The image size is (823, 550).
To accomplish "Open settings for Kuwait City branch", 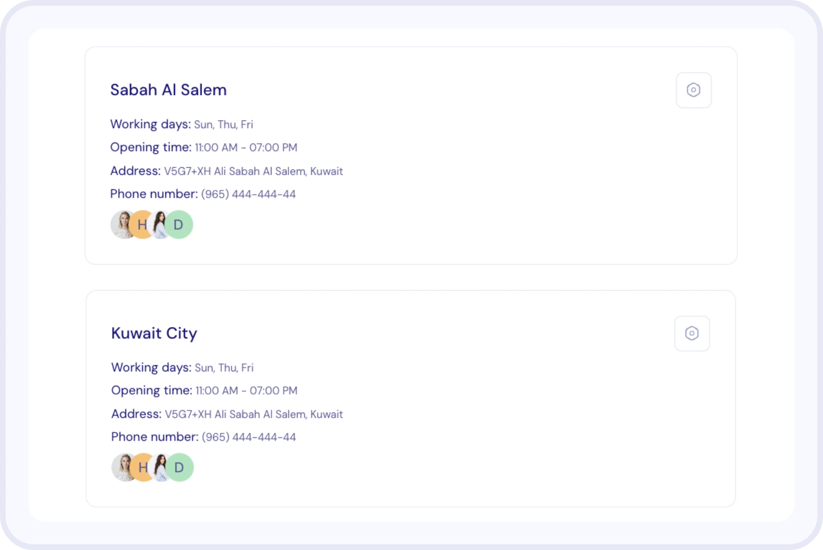I will coord(692,334).
